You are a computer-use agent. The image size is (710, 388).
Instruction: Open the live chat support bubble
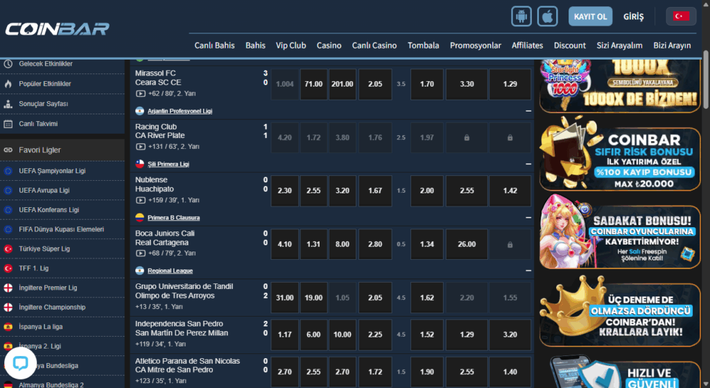tap(20, 363)
